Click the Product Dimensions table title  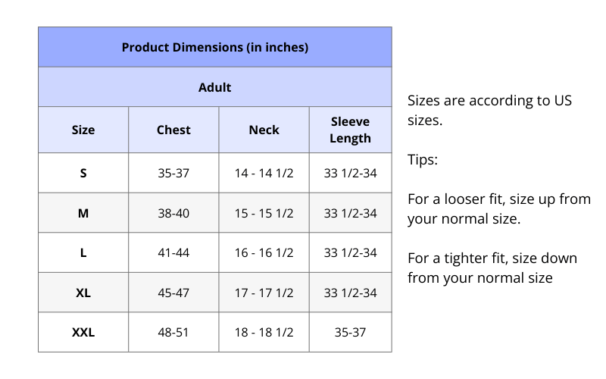point(215,47)
